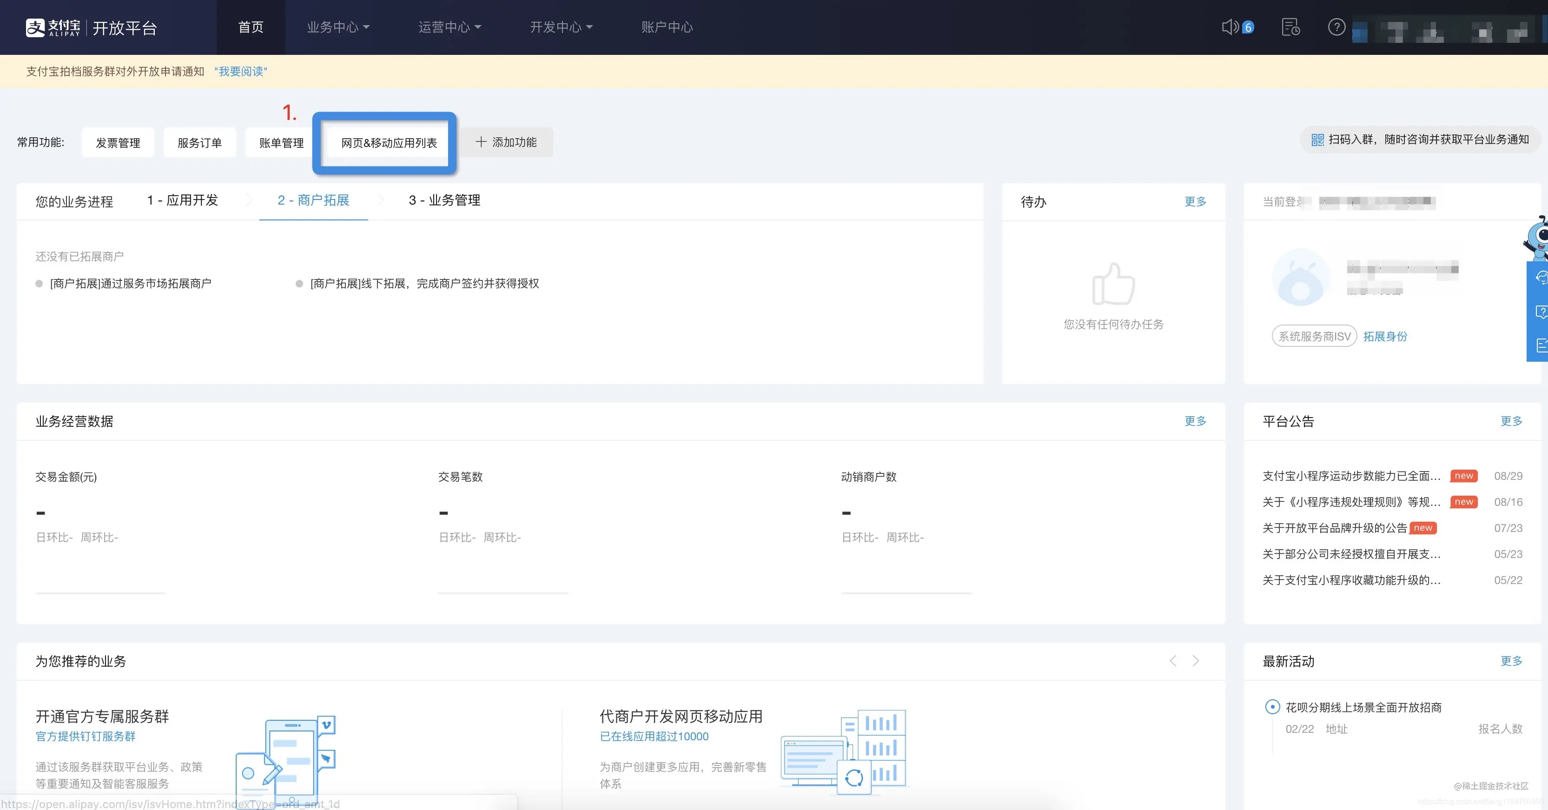Viewport: 1548px width, 810px height.
Task: Open announcement 关于部分公司未经授权擅自开展支
Action: 1351,554
